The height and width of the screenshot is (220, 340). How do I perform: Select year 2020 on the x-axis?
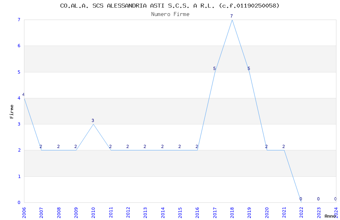tap(267, 212)
